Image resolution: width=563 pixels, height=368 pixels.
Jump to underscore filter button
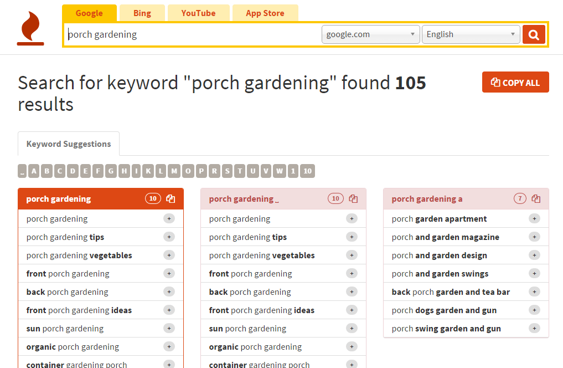(x=22, y=171)
